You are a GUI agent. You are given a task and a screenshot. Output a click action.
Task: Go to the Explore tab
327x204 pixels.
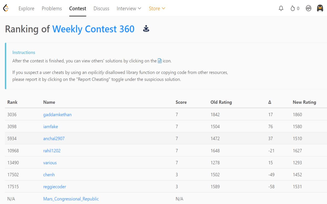coord(26,8)
